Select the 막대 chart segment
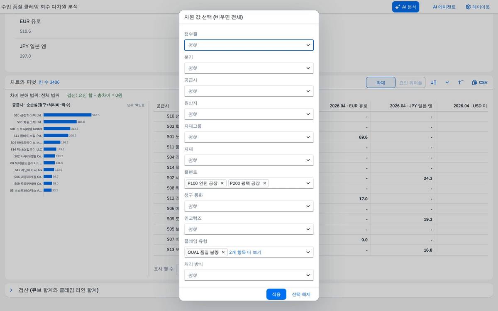498x311 pixels. pos(381,83)
